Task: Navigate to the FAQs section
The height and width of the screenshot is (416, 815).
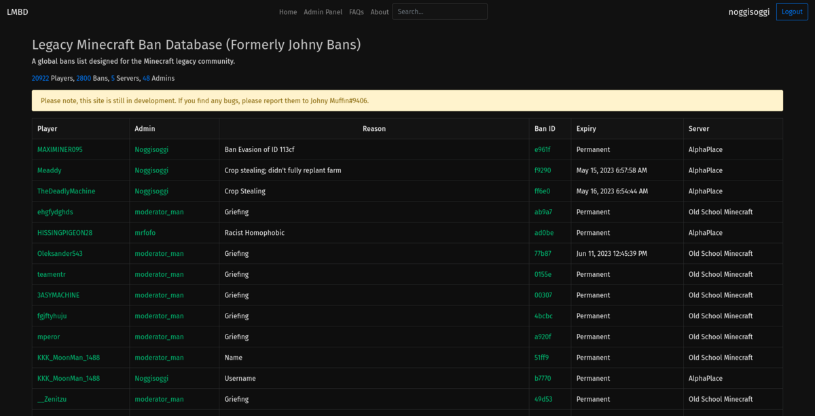Action: 356,12
